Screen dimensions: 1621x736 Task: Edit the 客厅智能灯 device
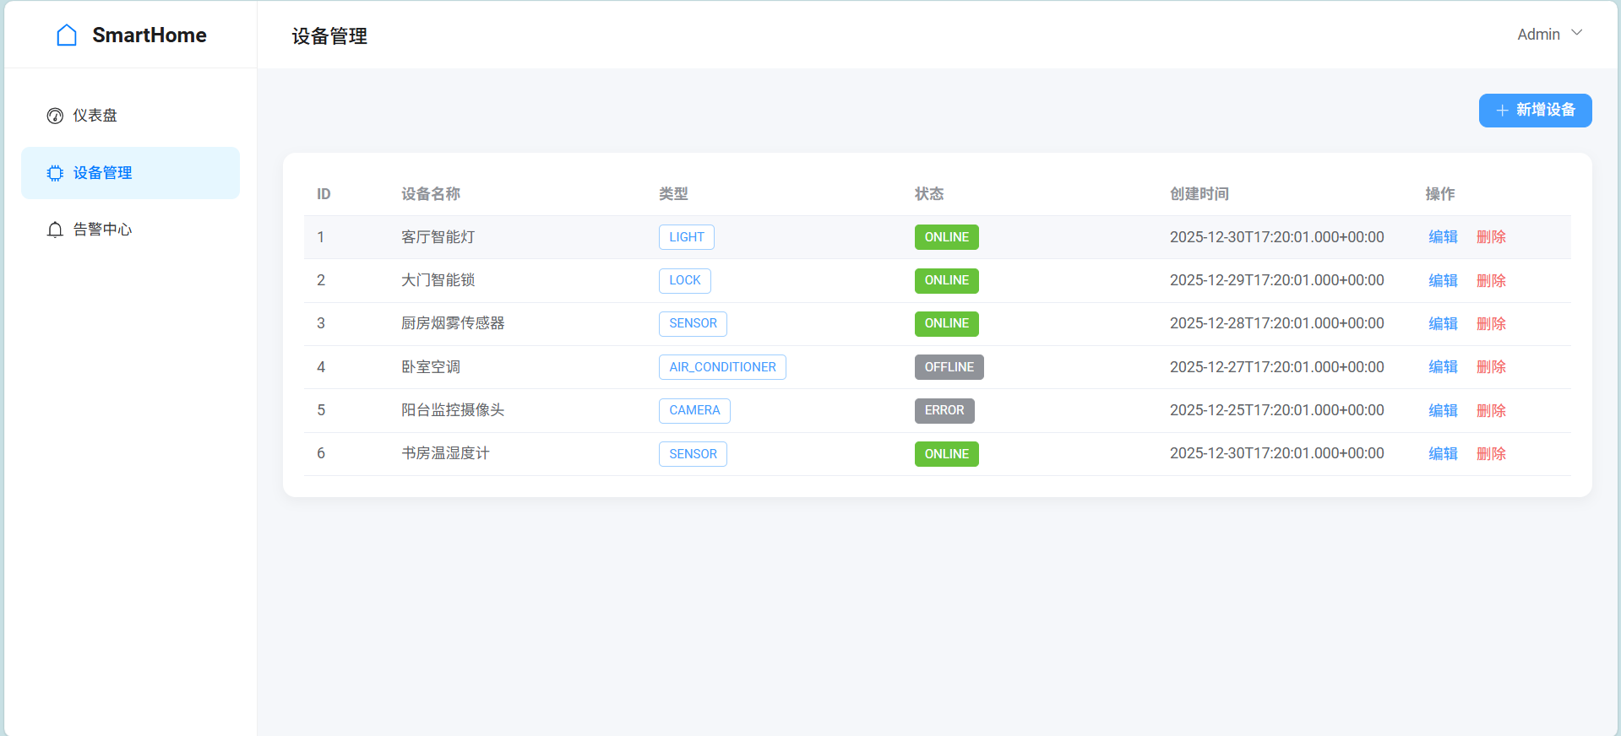(x=1443, y=237)
